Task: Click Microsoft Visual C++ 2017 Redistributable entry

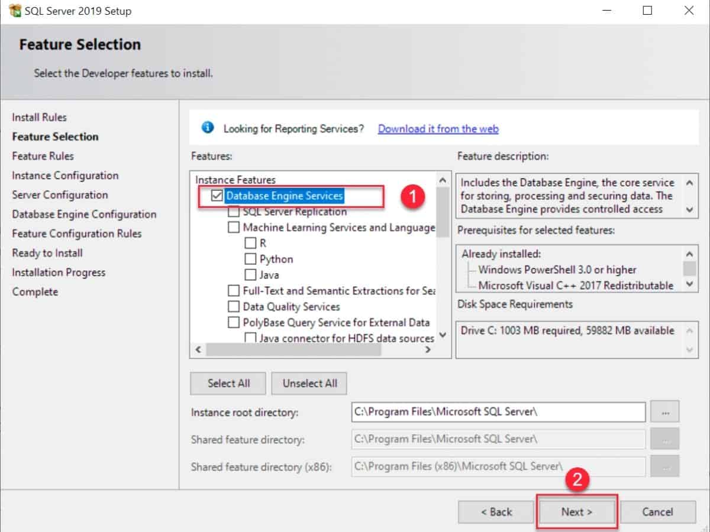Action: (576, 286)
